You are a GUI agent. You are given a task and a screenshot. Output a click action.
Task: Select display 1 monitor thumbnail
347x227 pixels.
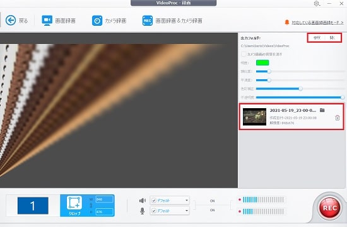pyautogui.click(x=33, y=206)
